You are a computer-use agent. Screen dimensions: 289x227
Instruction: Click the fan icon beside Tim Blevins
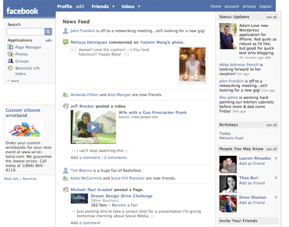[x=66, y=170]
